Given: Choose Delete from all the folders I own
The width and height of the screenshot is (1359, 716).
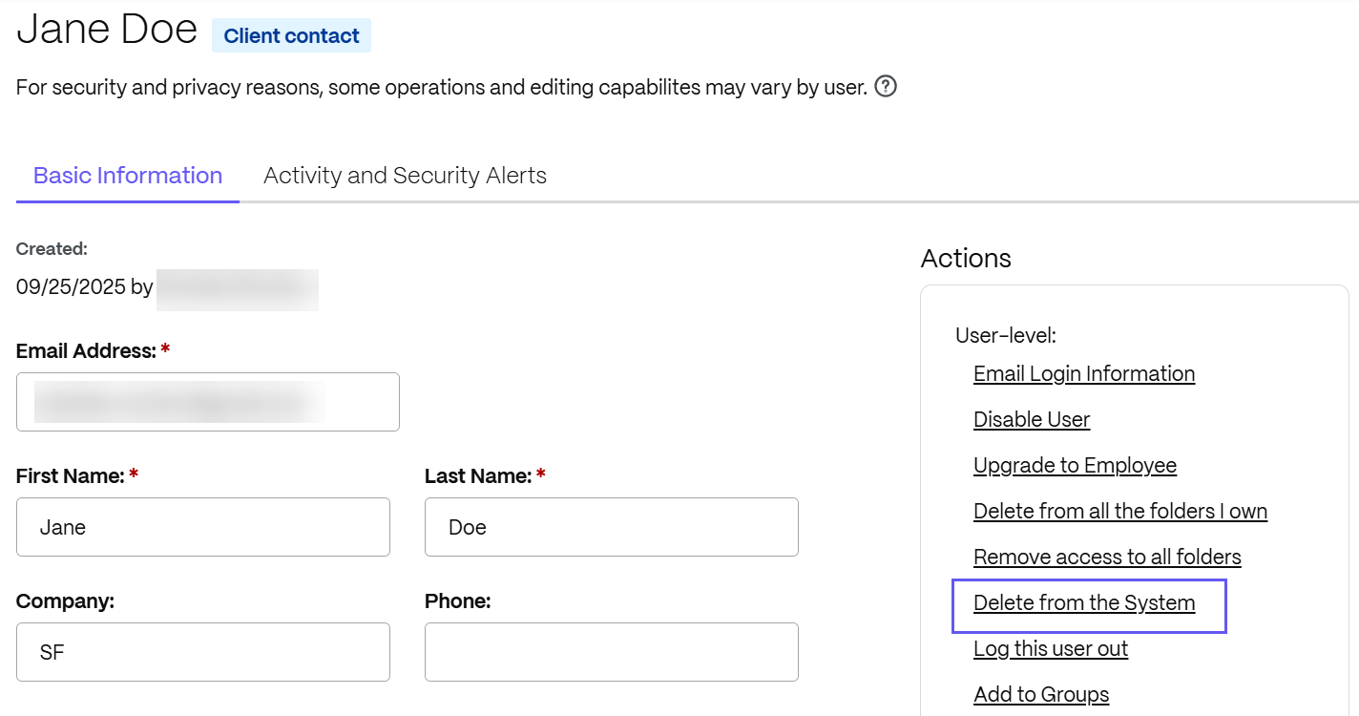Looking at the screenshot, I should [x=1119, y=512].
